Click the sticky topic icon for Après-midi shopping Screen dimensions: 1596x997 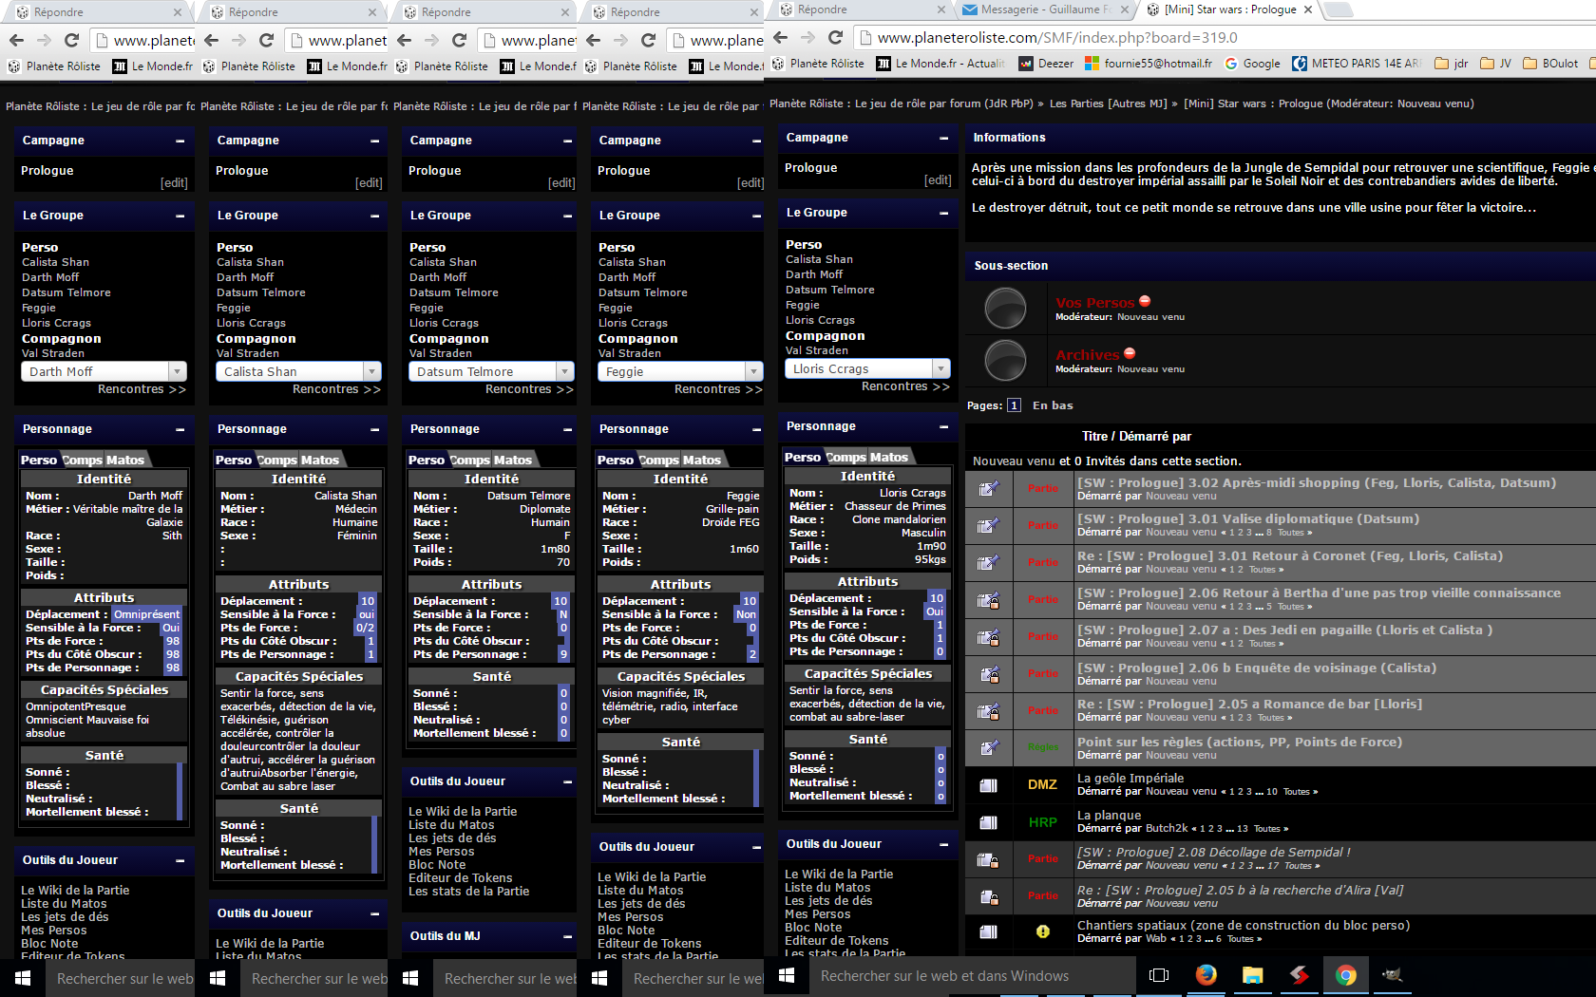[x=988, y=489]
